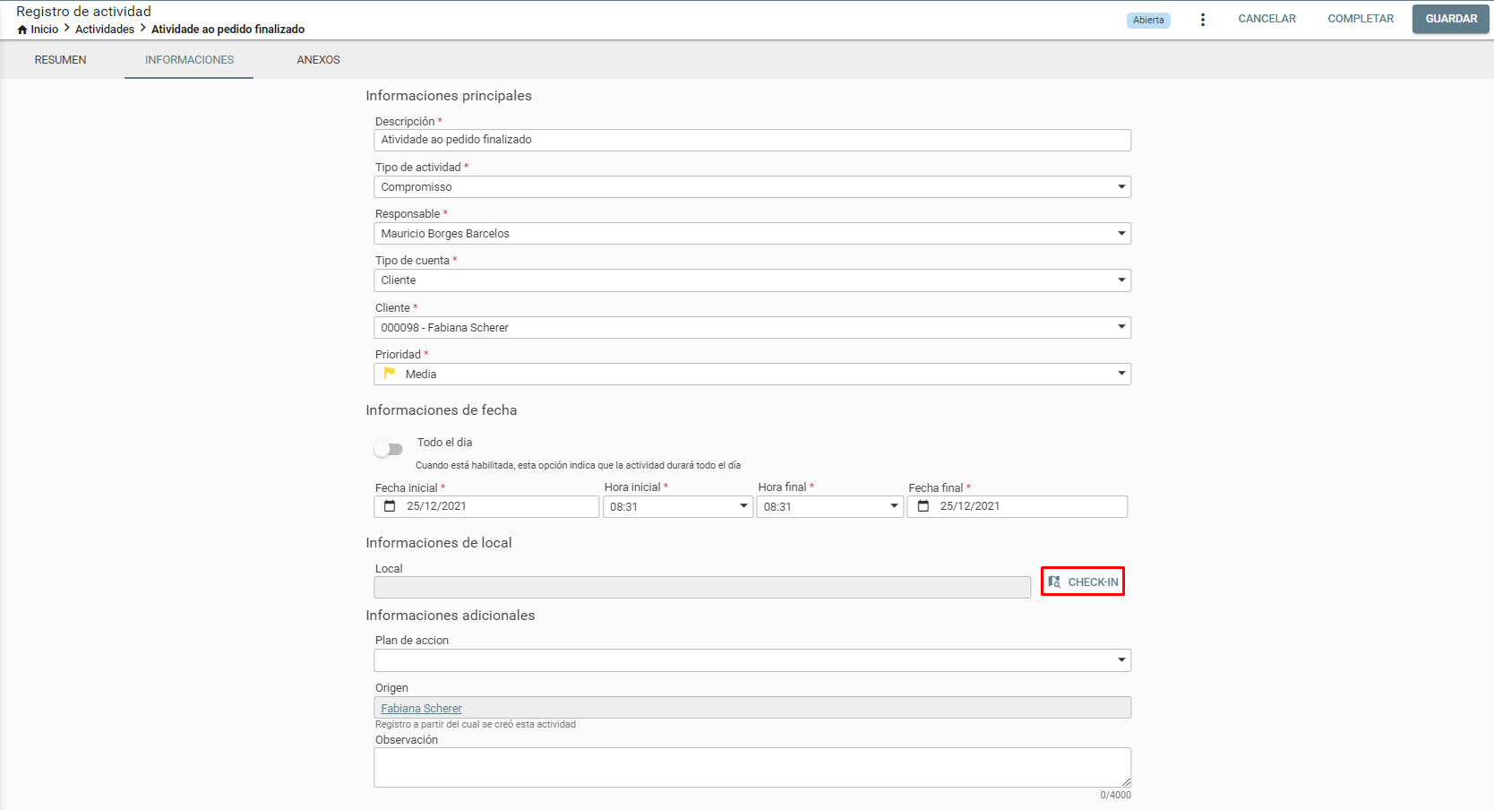
Task: Switch to the RESUMEN tab
Action: click(x=61, y=60)
